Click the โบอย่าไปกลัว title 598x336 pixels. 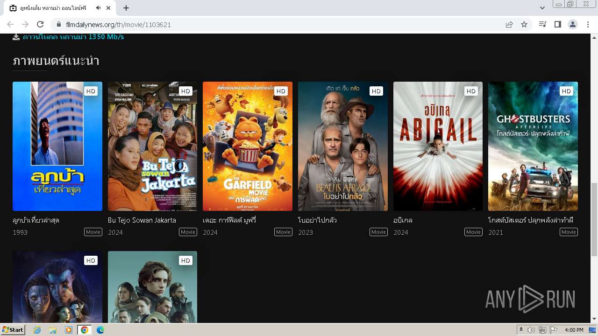tap(317, 220)
